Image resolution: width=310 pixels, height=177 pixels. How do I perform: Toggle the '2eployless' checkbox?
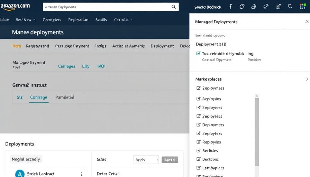[198, 133]
